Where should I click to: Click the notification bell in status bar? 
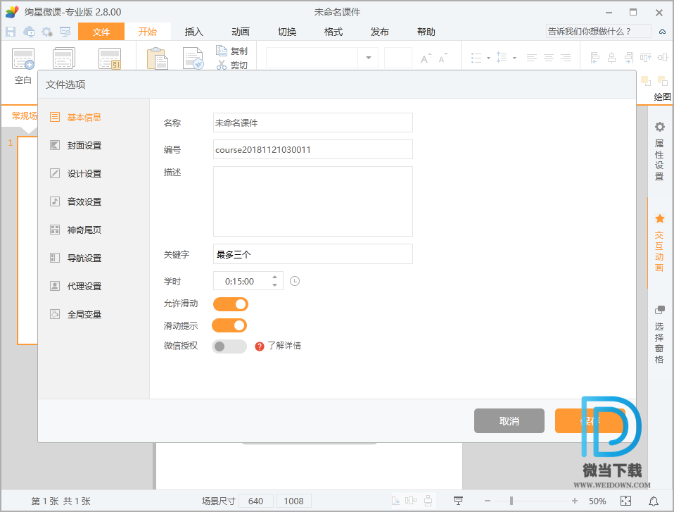coord(654,501)
